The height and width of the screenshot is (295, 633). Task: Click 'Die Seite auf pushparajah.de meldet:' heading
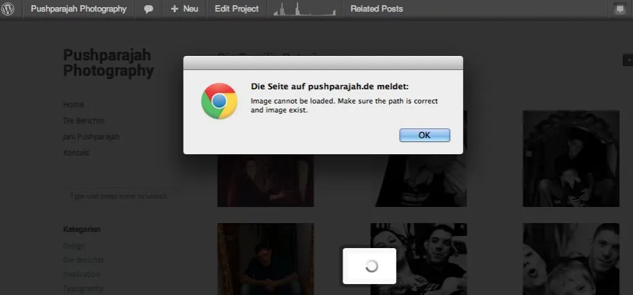click(x=330, y=86)
